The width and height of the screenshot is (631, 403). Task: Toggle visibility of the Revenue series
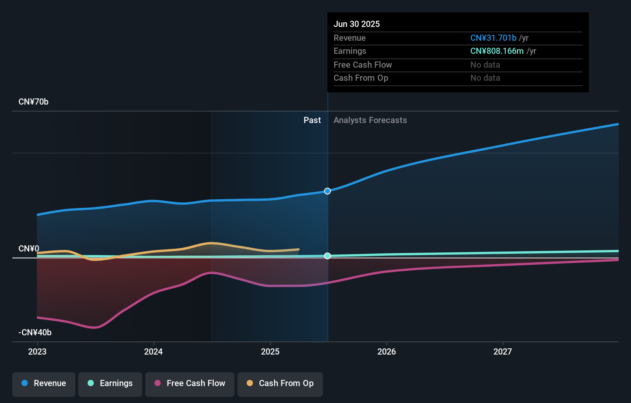coord(43,383)
